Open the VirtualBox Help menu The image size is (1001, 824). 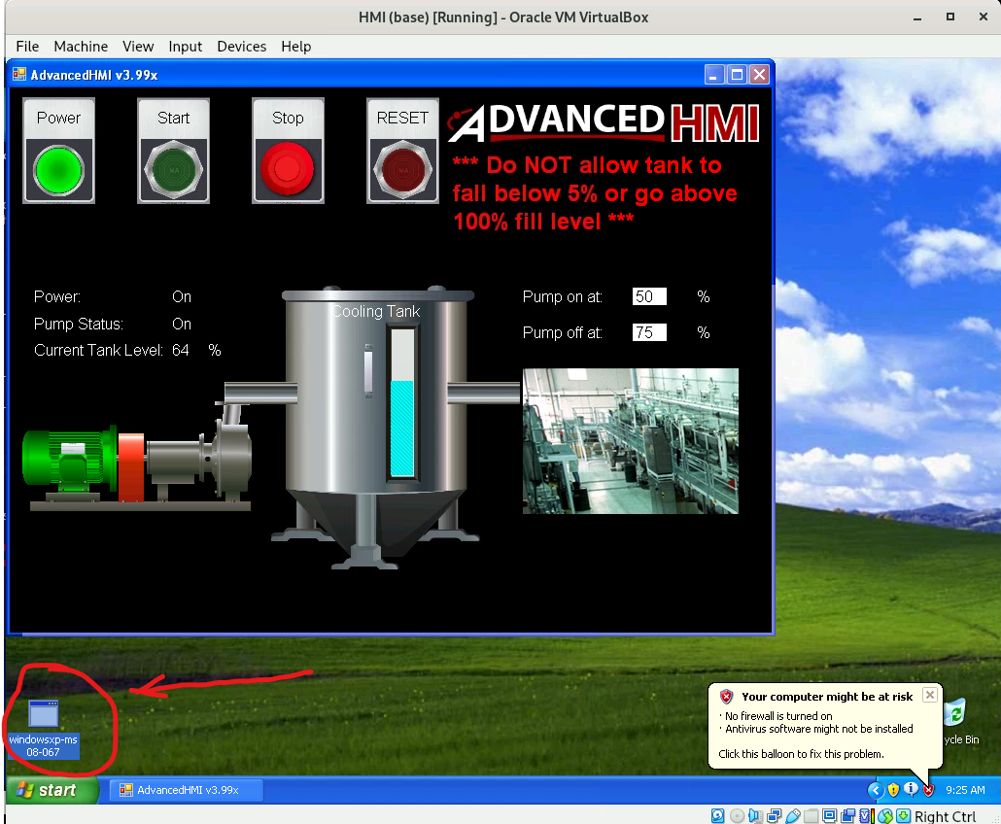tap(296, 47)
